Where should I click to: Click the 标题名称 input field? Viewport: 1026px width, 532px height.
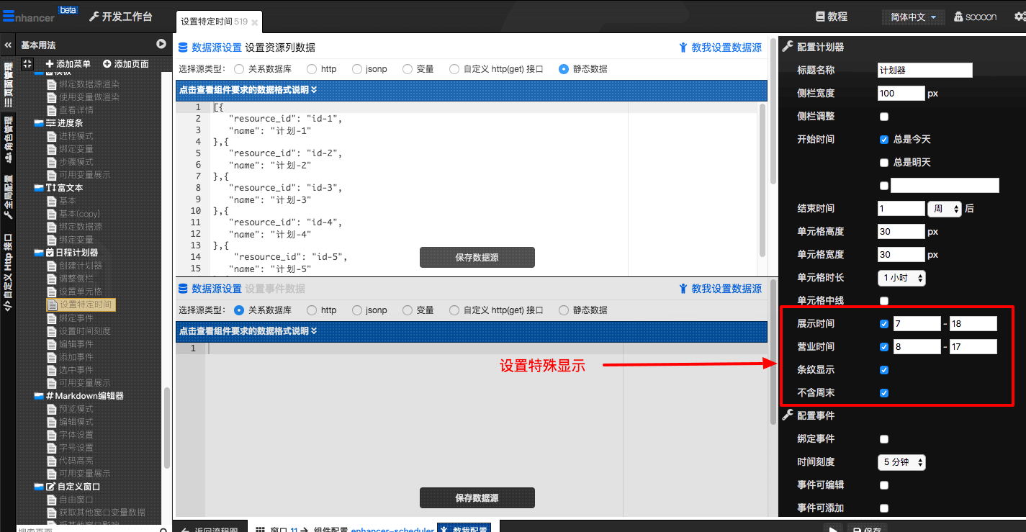924,71
